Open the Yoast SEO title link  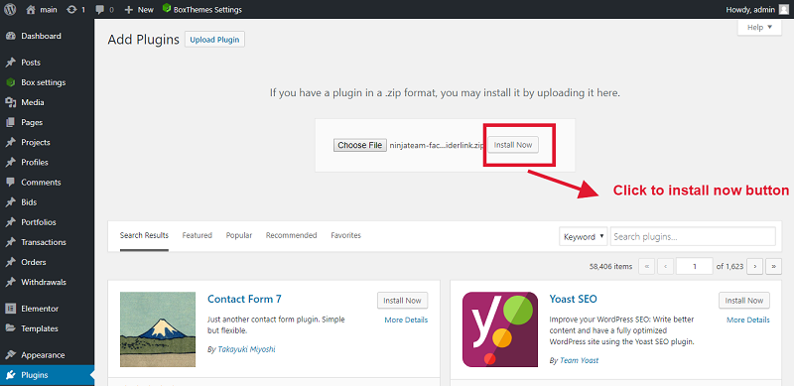pos(574,299)
